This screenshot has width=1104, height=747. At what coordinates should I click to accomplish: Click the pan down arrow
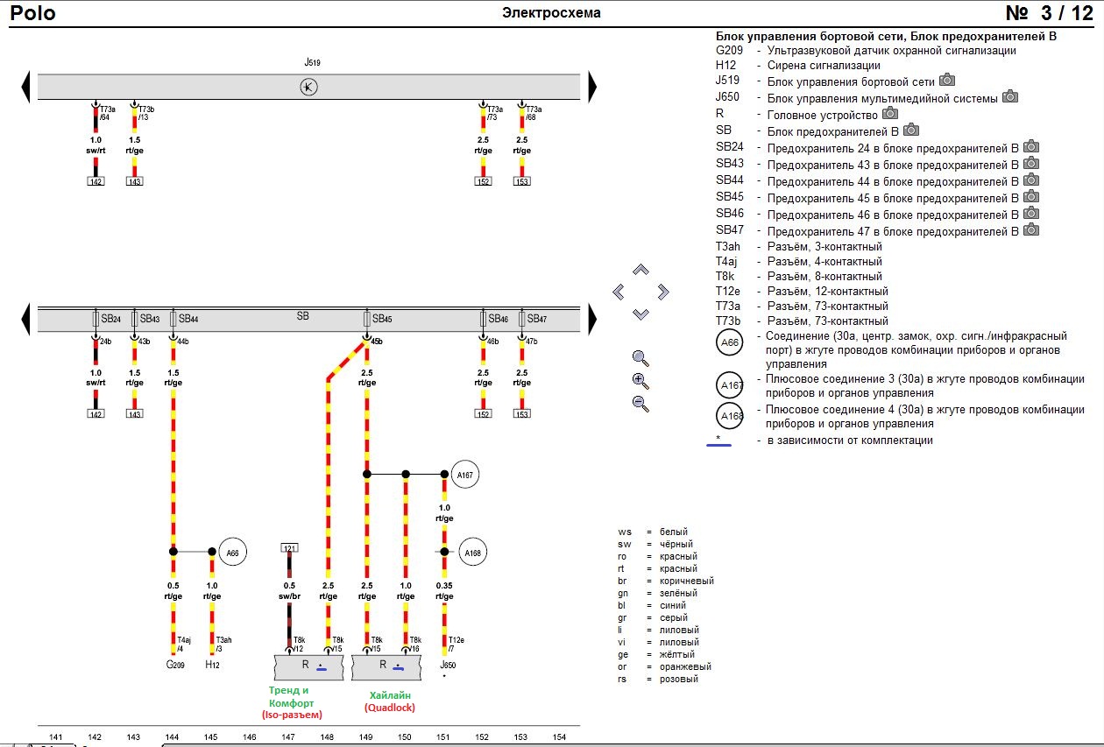click(640, 314)
